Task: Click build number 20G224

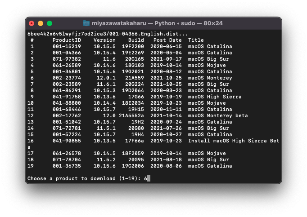Action: point(135,84)
